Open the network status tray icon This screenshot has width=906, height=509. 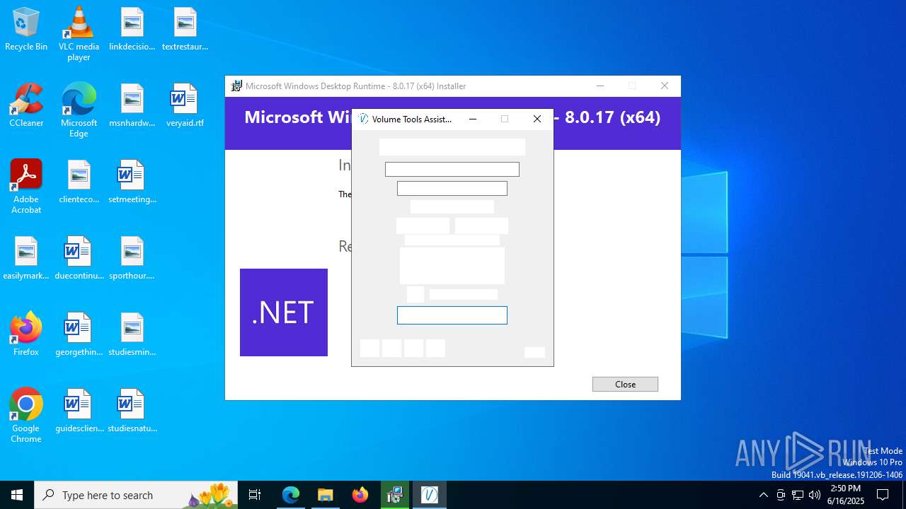tap(798, 495)
